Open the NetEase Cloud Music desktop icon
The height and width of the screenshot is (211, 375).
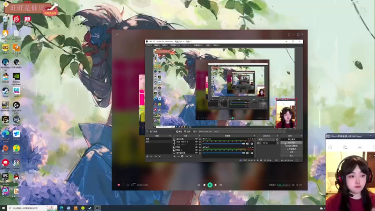click(16, 19)
